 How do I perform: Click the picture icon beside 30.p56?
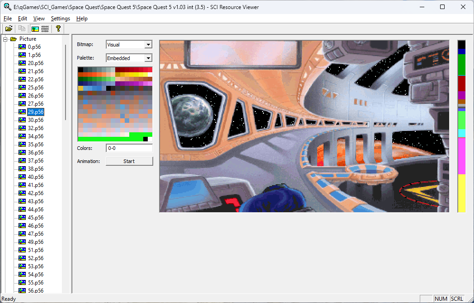(22, 120)
